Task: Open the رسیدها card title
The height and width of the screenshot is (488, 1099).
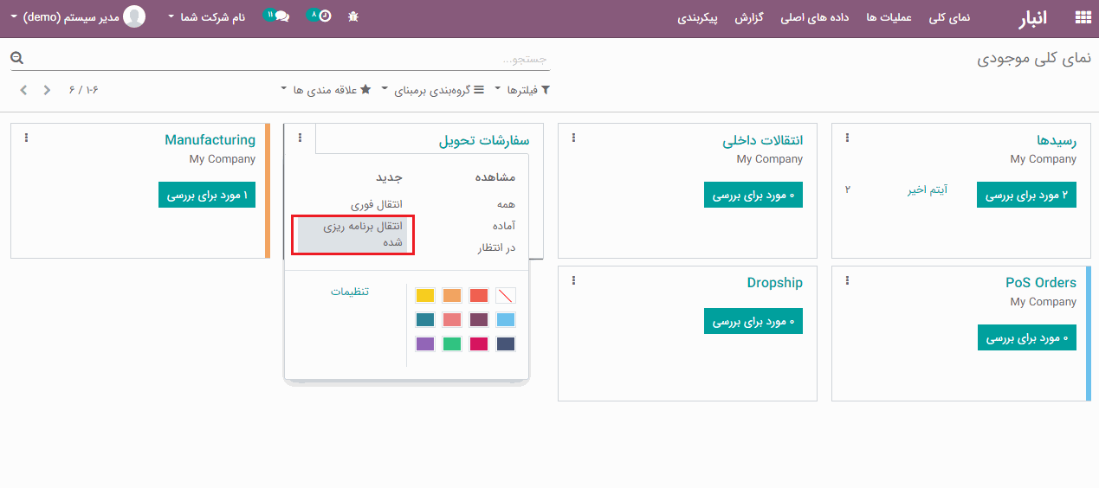Action: (1057, 140)
